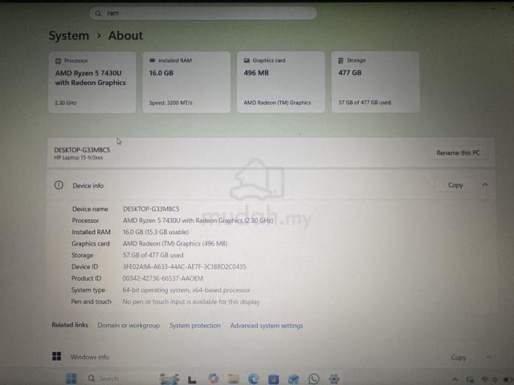Select the Product ID value 00342-42736-66537-AAOEM

coord(162,278)
